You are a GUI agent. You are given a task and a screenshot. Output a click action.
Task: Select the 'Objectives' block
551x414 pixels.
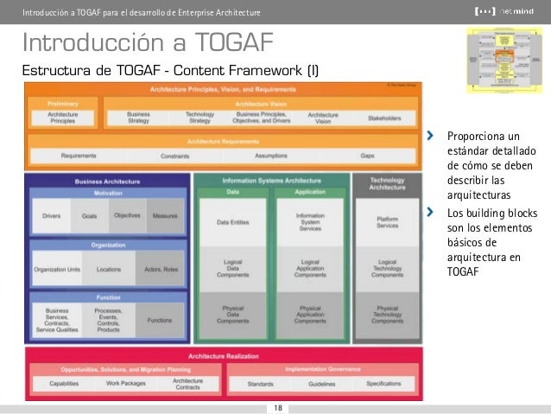128,215
